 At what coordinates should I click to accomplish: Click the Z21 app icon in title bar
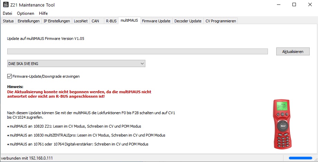click(6, 4)
